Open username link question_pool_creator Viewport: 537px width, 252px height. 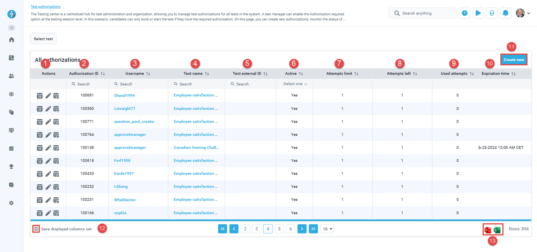[134, 122]
